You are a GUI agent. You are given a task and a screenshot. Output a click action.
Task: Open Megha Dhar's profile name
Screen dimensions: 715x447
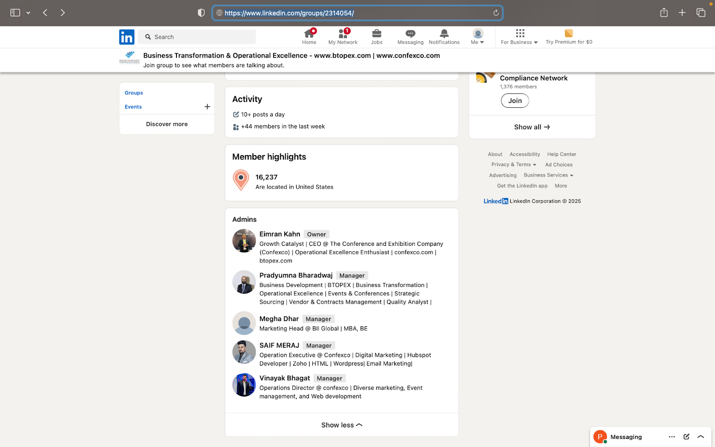point(279,319)
